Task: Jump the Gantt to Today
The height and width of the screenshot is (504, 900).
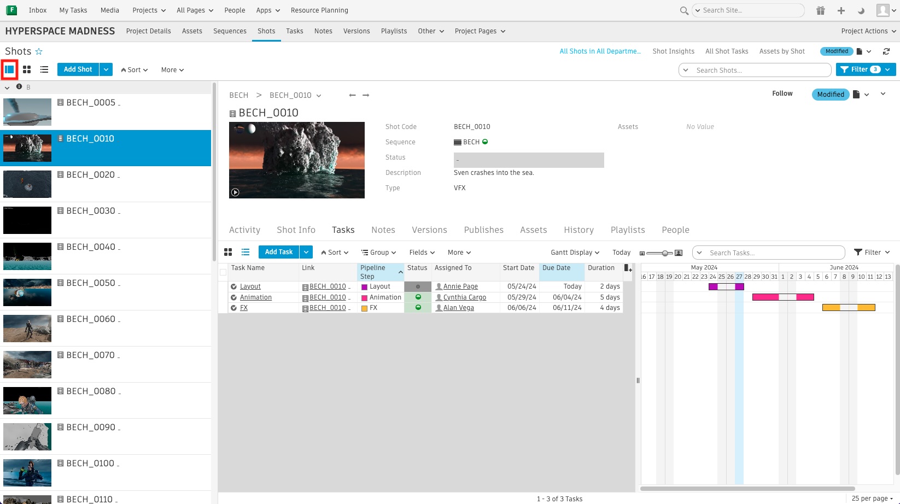Action: 621,253
